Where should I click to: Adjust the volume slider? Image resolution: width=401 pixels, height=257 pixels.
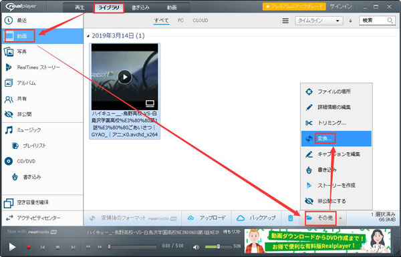tap(218, 247)
